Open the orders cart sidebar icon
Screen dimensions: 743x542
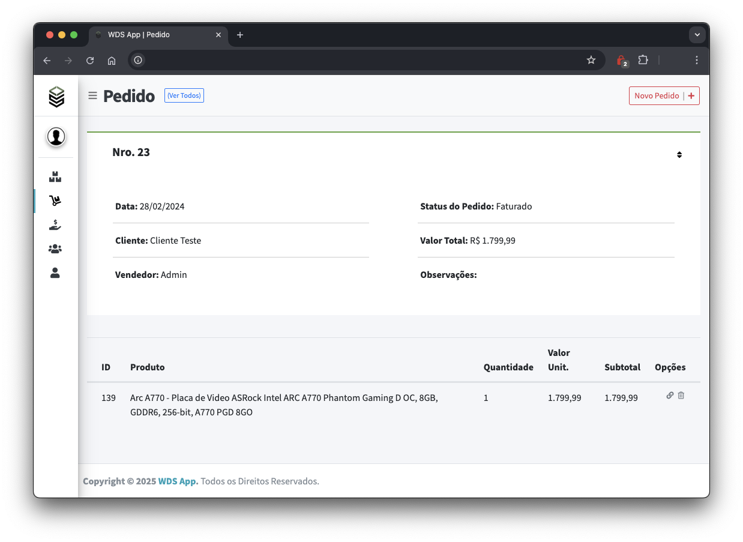(x=55, y=200)
